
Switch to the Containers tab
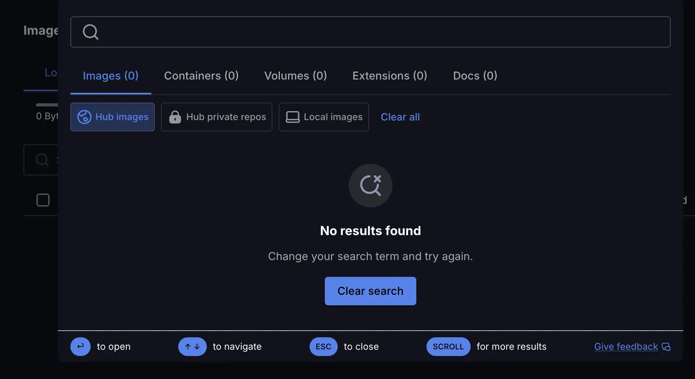pyautogui.click(x=201, y=76)
